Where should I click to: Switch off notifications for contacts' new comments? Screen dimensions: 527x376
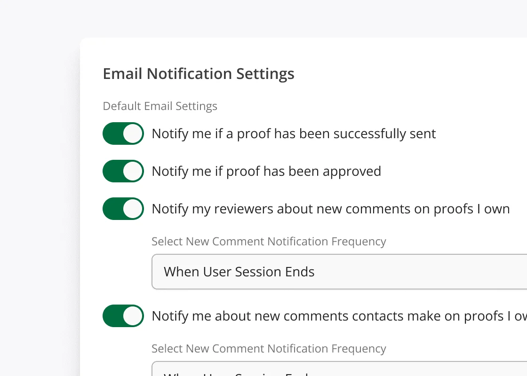click(x=123, y=316)
